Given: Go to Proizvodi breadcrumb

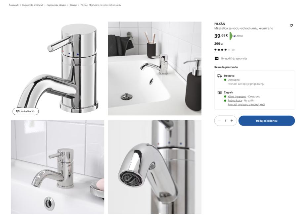Looking at the screenshot, I should [14, 5].
